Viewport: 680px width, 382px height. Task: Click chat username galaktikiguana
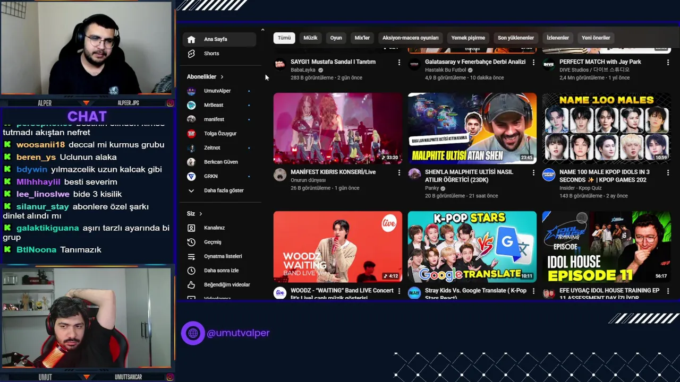tap(47, 228)
